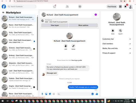Viewport: 136px width, 103px height.
Task: Open the Lizet conversation
Action: point(18,72)
